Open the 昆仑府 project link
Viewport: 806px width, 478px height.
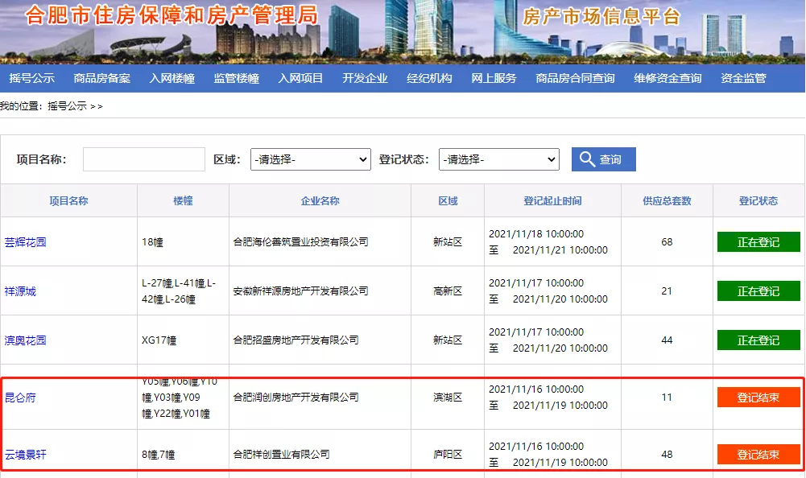[20, 398]
